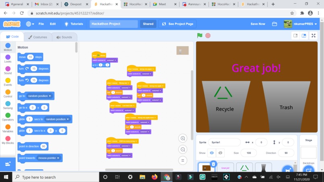This screenshot has width=324, height=182.
Task: Open the Windows Start menu
Action: click(x=6, y=177)
